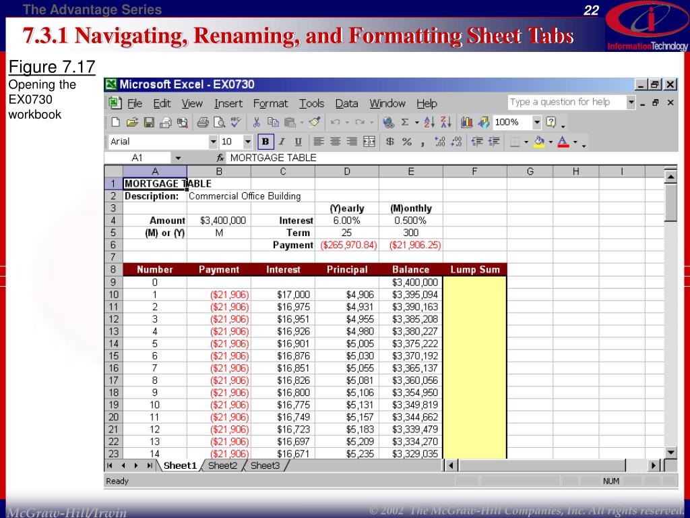The width and height of the screenshot is (690, 518).
Task: Jump to the last sheet tab arrow
Action: click(150, 465)
